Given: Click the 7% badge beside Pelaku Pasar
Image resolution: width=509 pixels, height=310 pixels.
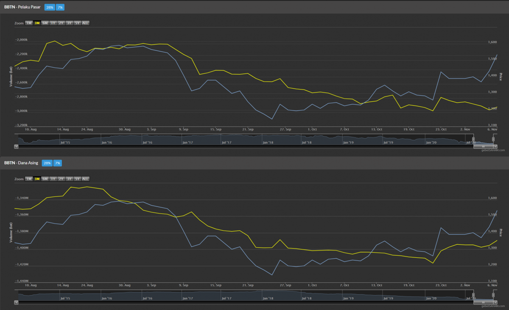Looking at the screenshot, I should (x=60, y=7).
